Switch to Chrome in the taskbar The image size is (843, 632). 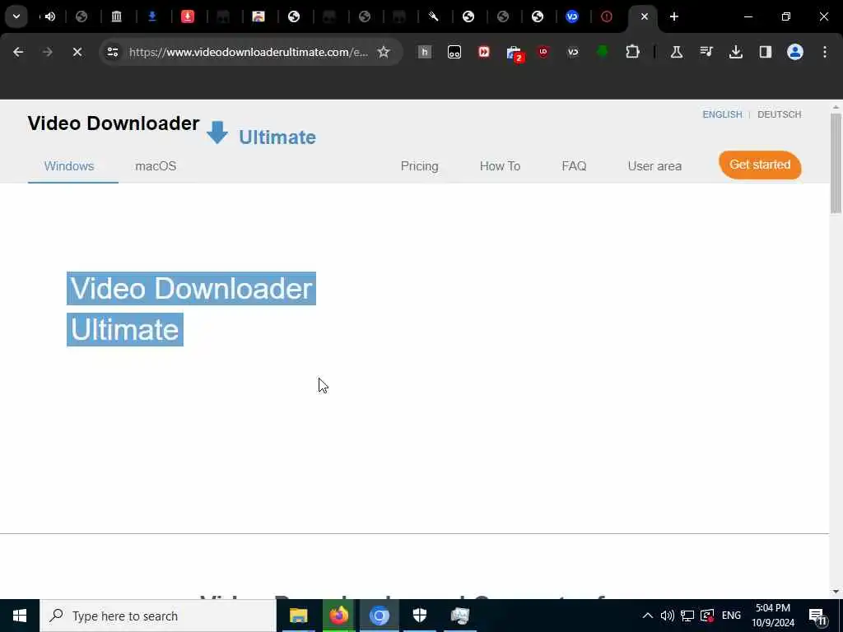[379, 616]
